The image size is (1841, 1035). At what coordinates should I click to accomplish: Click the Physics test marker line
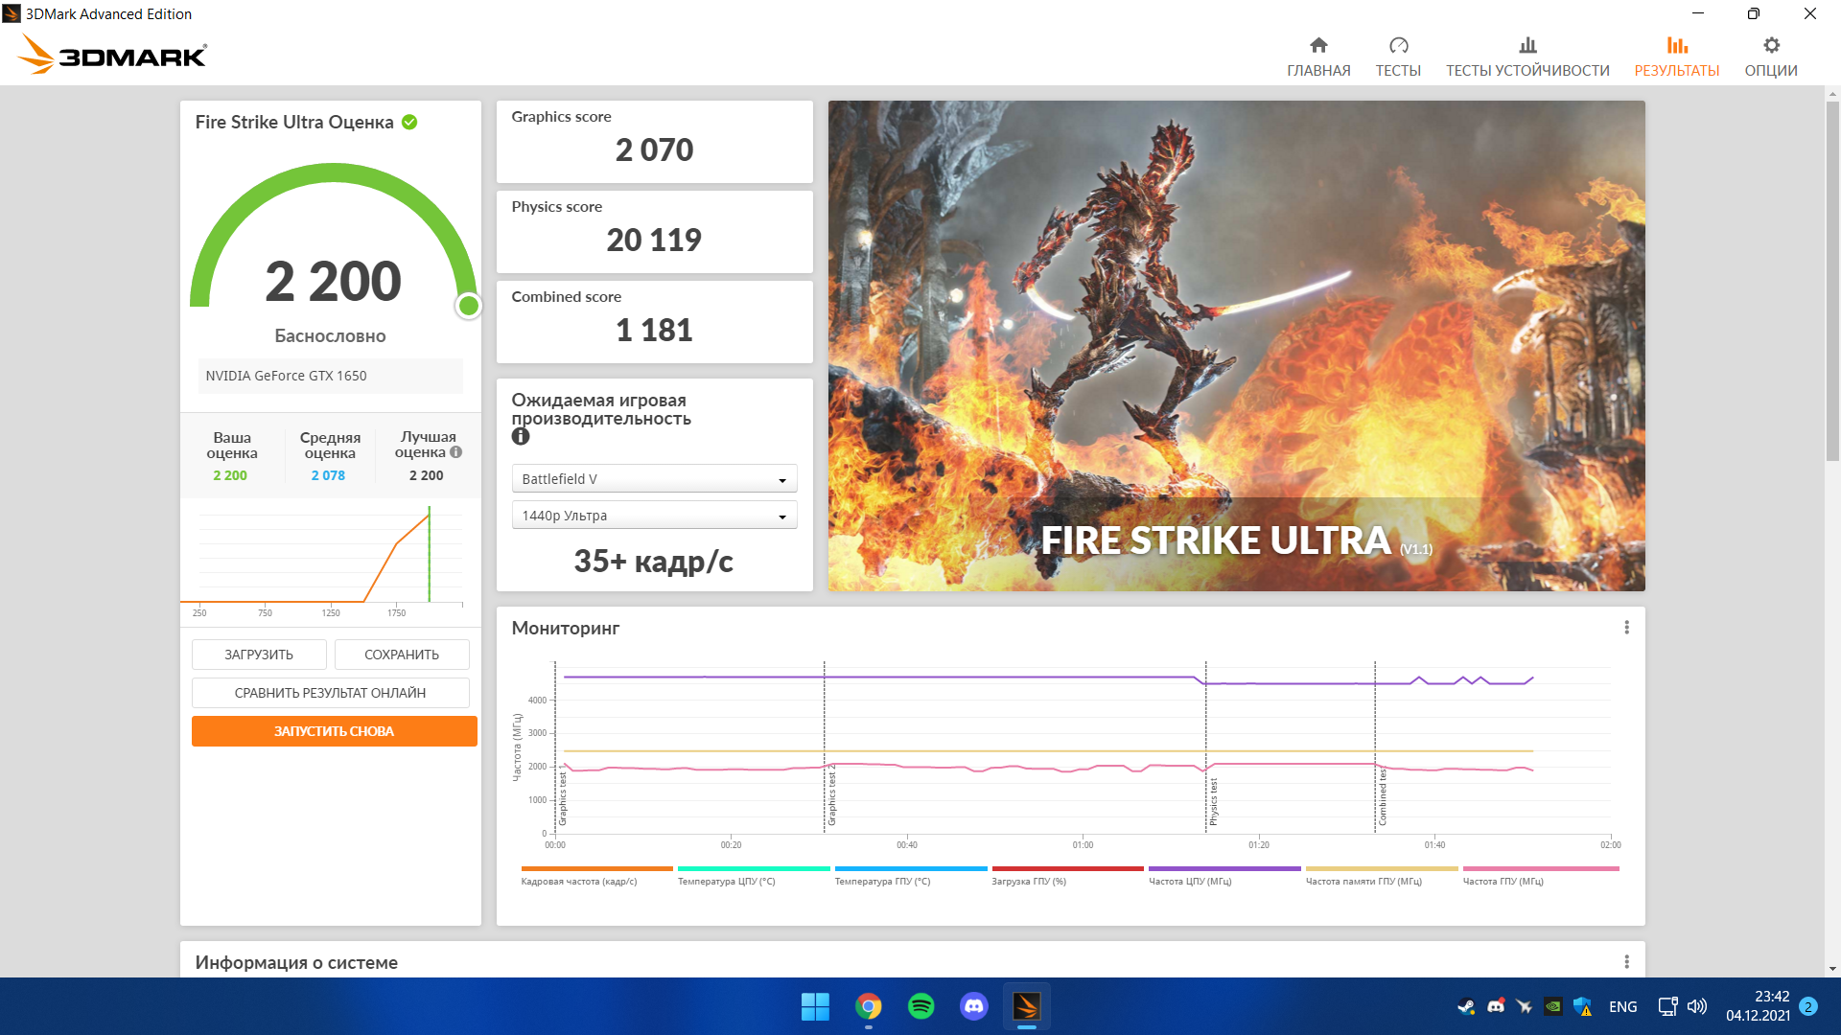[1206, 747]
